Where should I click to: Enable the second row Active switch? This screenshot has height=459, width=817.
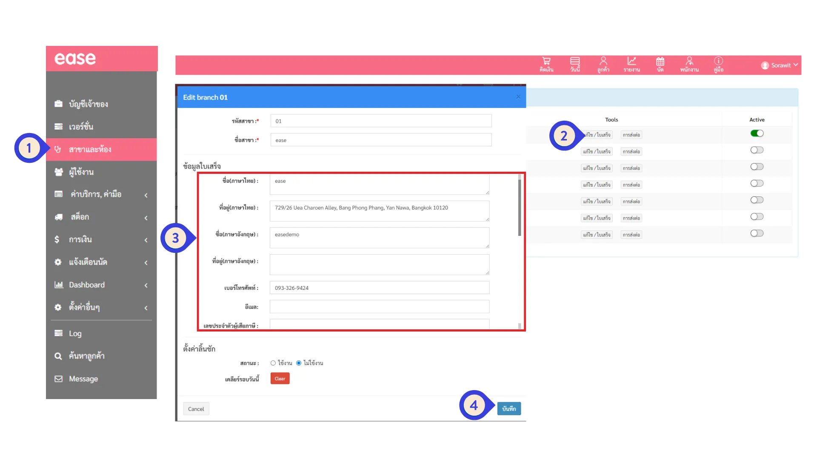[x=757, y=150]
